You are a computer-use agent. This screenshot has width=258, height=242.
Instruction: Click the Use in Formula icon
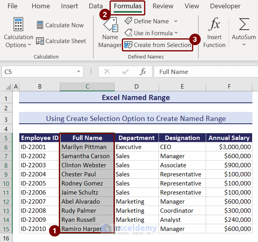coord(128,33)
